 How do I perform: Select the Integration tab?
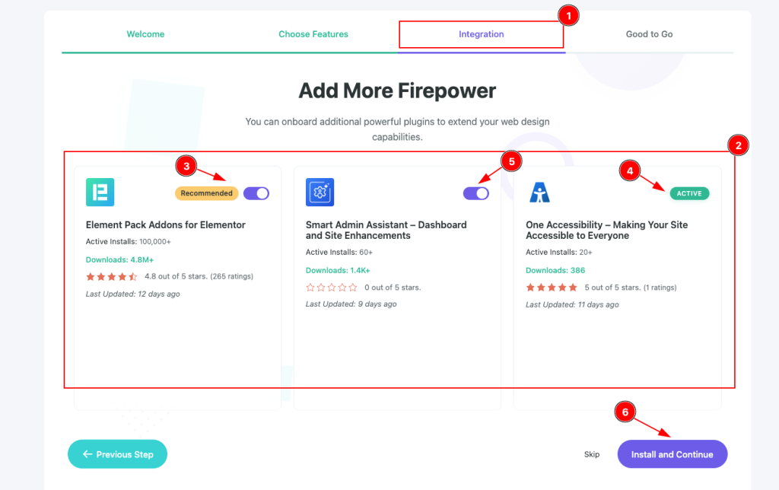481,34
